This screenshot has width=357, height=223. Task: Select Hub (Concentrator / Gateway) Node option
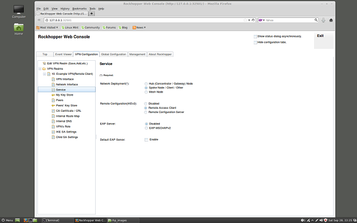(x=146, y=84)
